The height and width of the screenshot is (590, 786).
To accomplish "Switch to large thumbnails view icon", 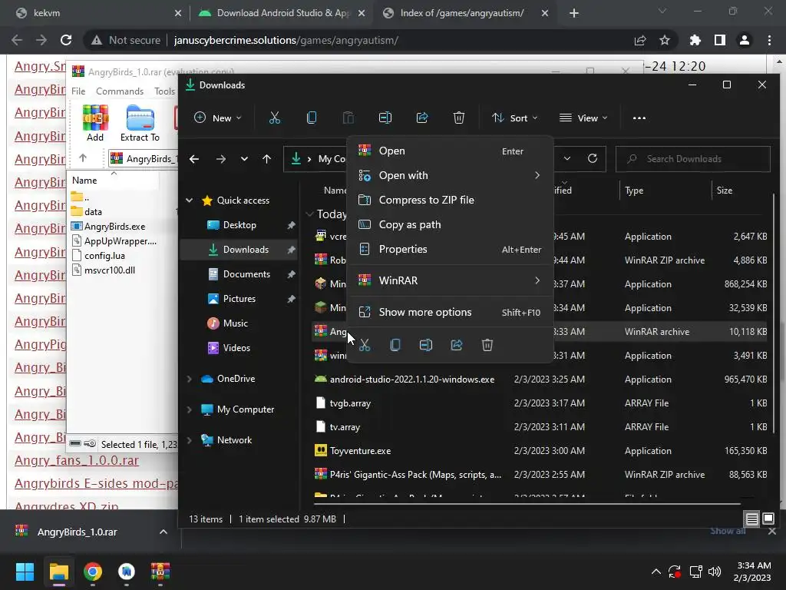I will tap(768, 519).
